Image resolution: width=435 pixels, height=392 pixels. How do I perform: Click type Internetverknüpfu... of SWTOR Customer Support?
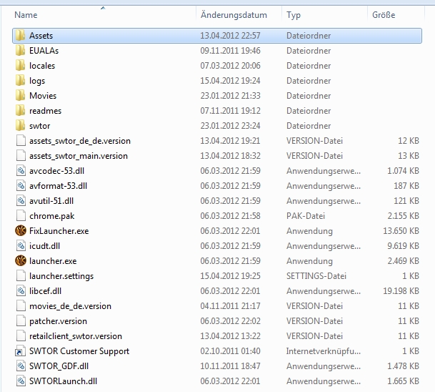pyautogui.click(x=324, y=351)
